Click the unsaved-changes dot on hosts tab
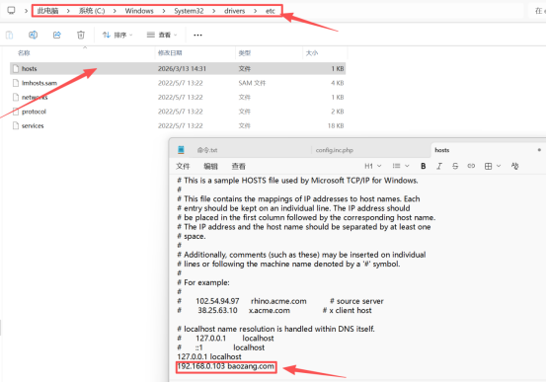This screenshot has width=547, height=383. (539, 150)
